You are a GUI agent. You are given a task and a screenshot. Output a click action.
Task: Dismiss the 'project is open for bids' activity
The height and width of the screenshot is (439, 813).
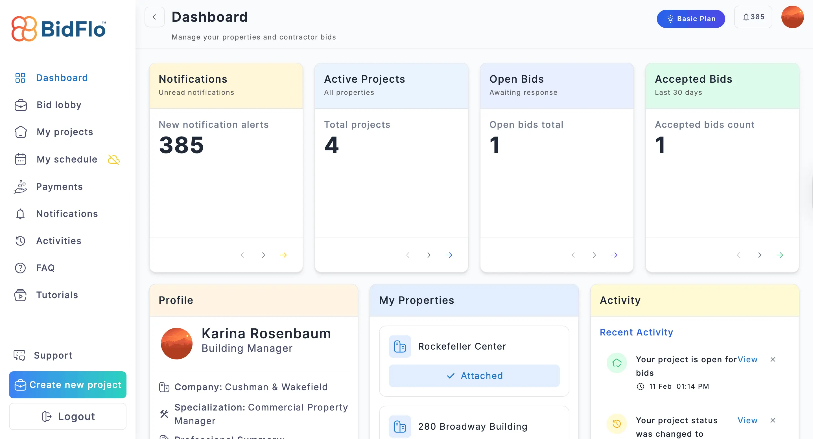773,359
